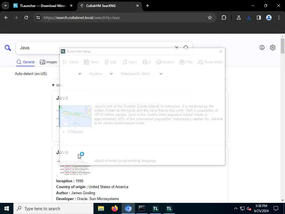This screenshot has width=285, height=214.
Task: Open site information icon in address bar
Action: tap(38, 18)
